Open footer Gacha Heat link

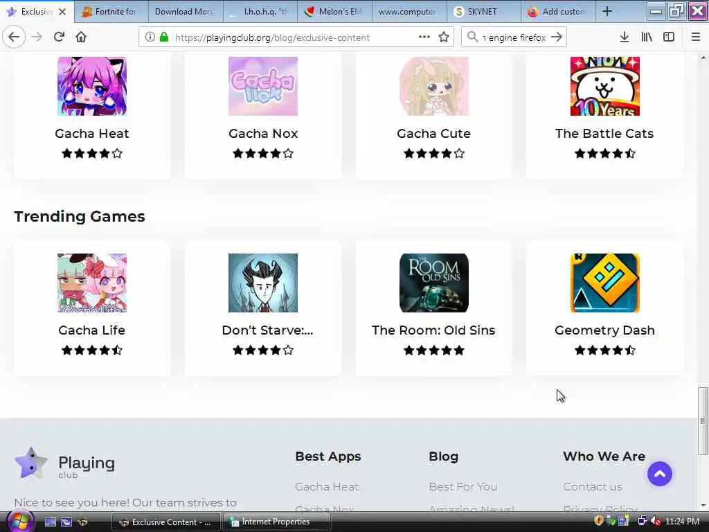(x=327, y=487)
